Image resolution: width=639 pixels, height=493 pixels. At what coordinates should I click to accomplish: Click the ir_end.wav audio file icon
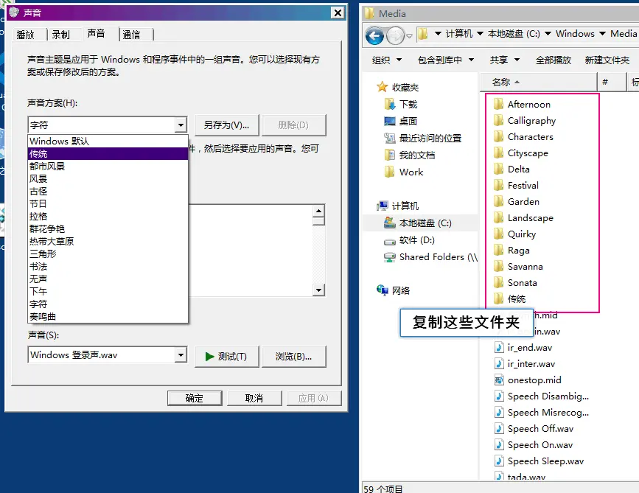pos(499,348)
